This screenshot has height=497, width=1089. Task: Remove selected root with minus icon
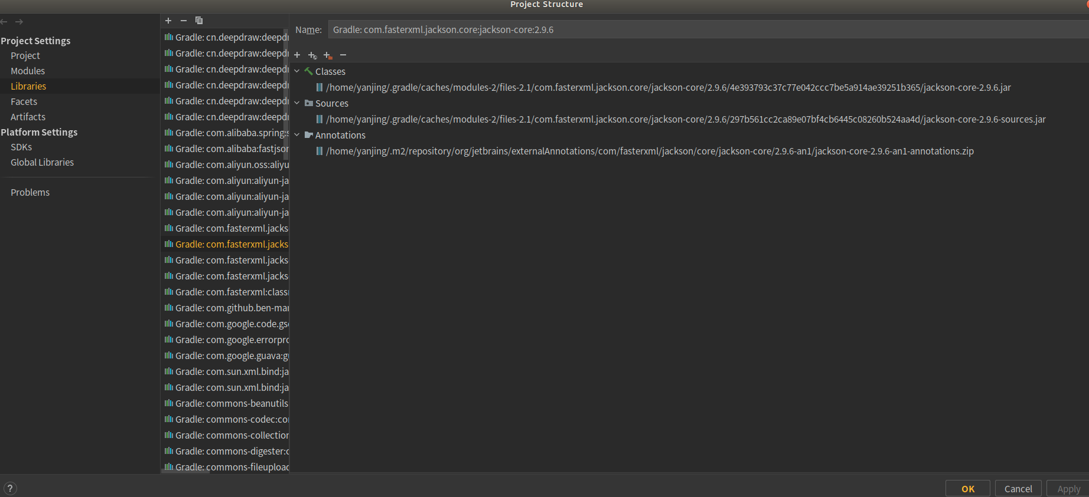pyautogui.click(x=343, y=55)
